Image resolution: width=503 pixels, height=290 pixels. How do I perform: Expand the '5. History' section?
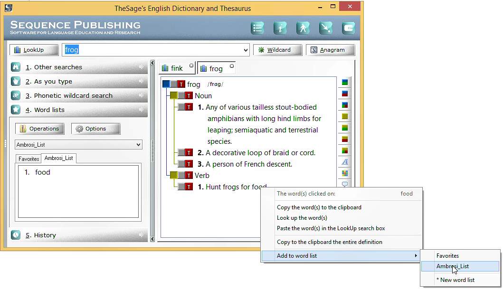click(78, 235)
